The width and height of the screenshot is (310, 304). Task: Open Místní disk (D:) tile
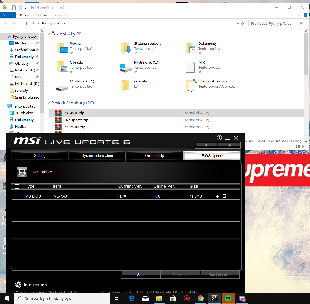point(75,86)
